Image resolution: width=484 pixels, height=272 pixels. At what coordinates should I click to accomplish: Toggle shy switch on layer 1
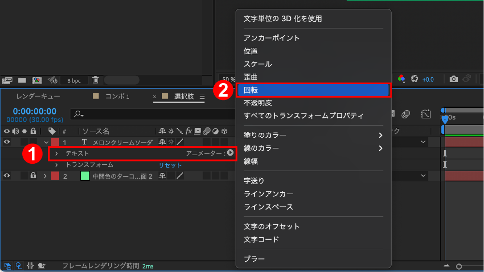(x=162, y=142)
